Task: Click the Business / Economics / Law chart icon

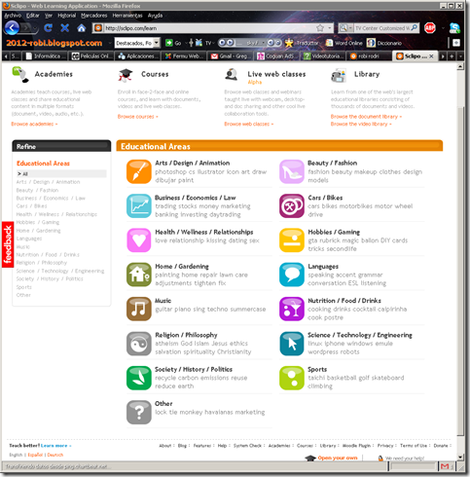Action: (139, 206)
